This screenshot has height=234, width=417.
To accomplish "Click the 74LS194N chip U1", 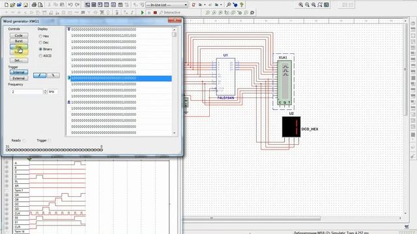I will 225,77.
